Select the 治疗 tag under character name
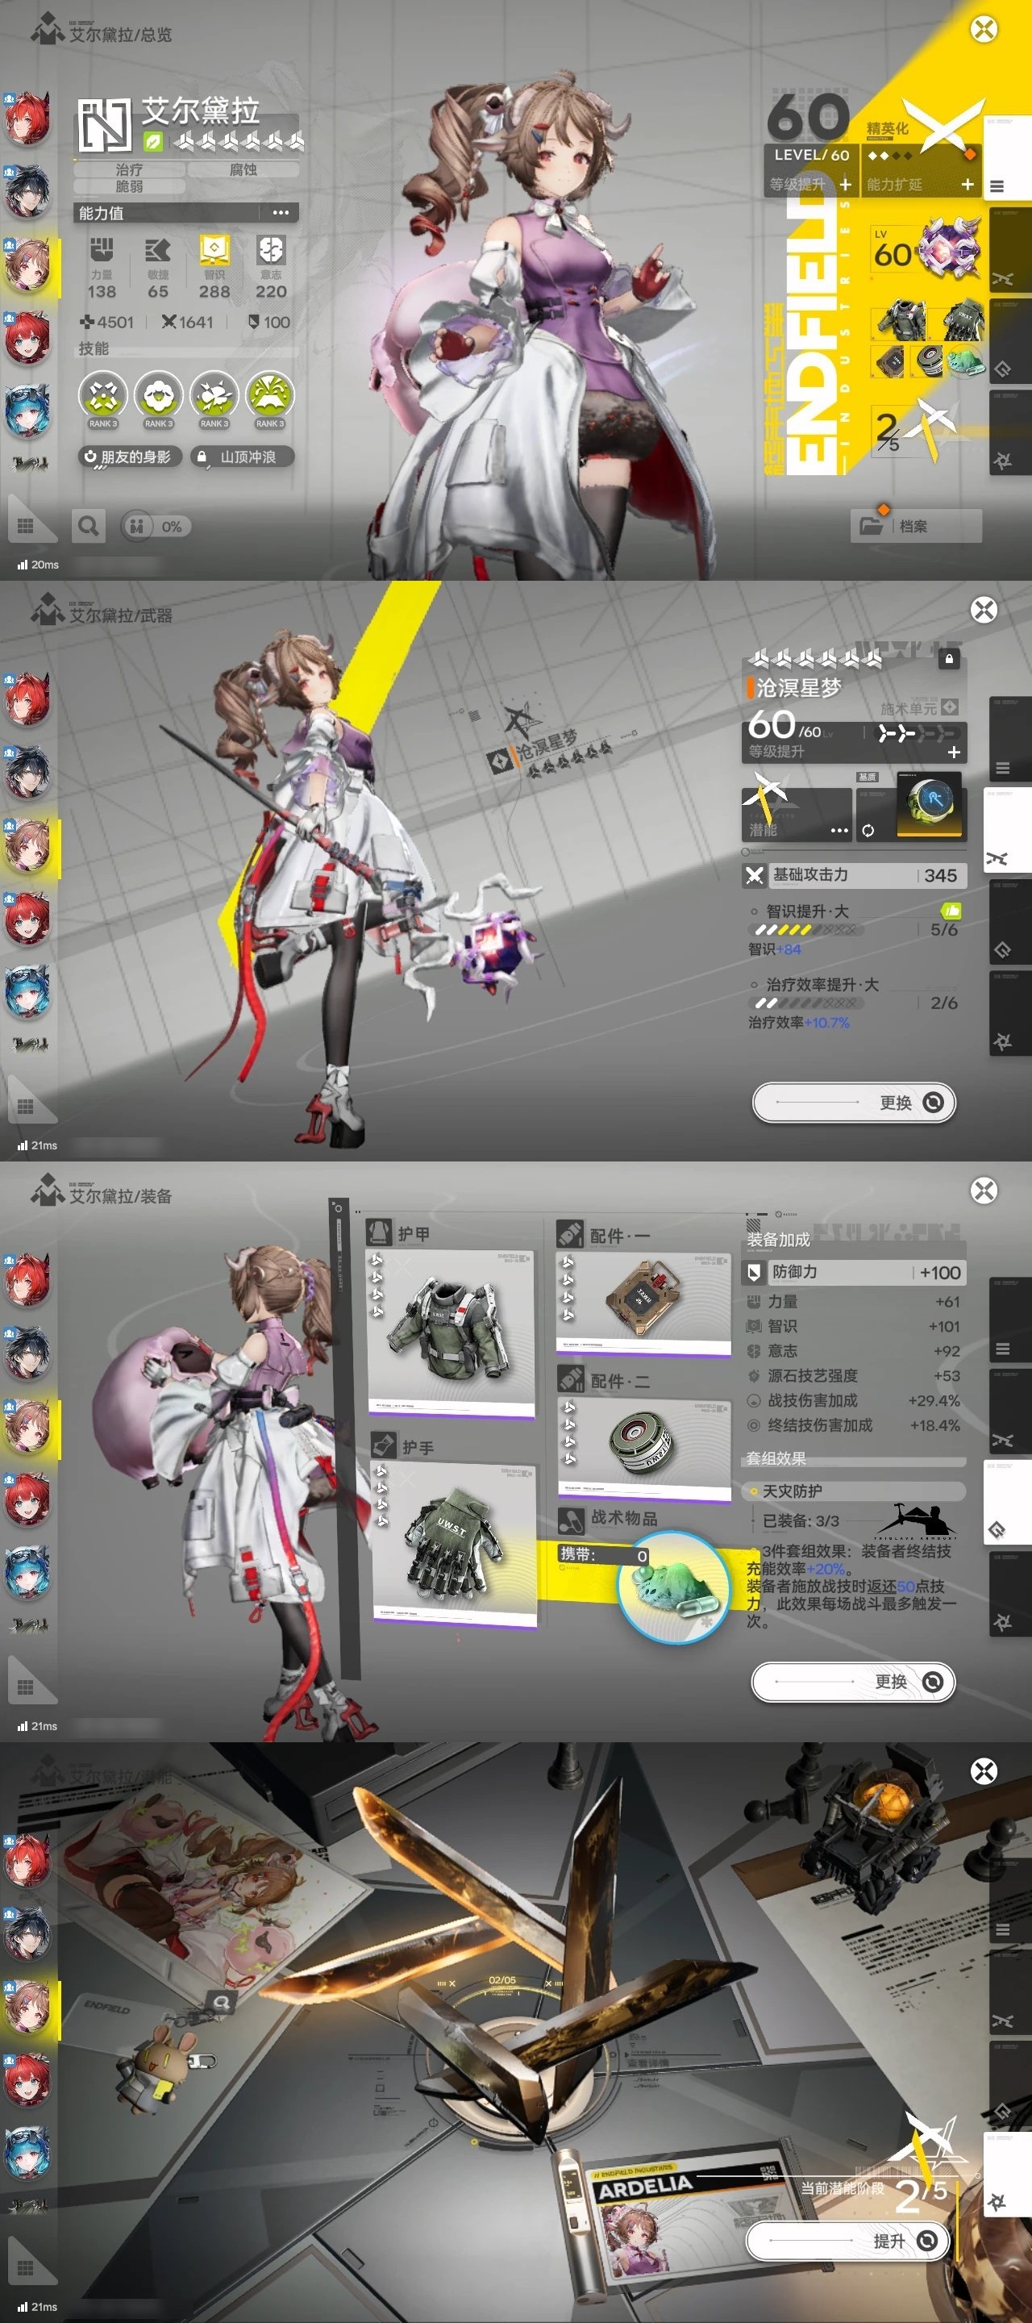This screenshot has height=2323, width=1032. coord(129,169)
